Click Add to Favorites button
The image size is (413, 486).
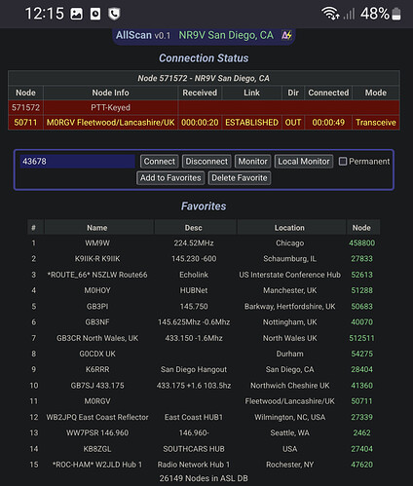[170, 178]
